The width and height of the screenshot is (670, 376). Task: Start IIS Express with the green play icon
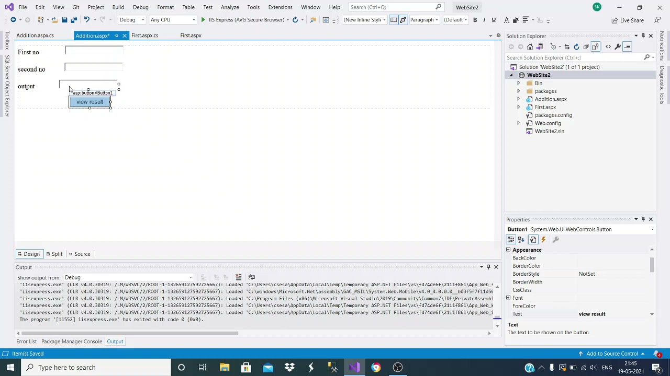[203, 20]
